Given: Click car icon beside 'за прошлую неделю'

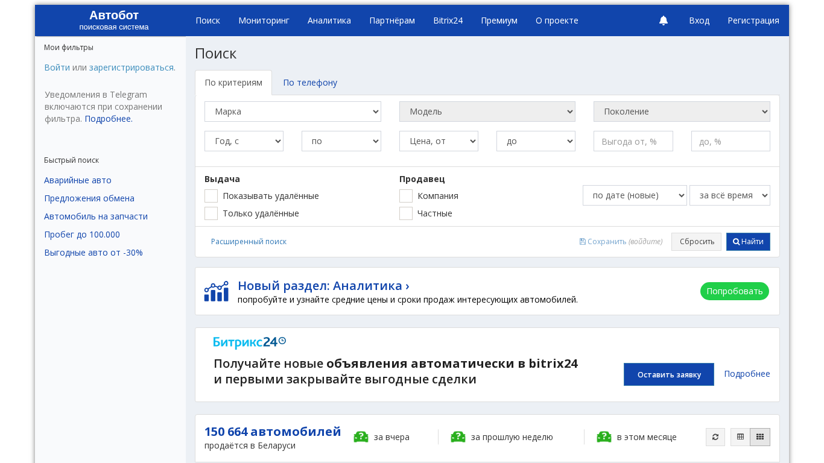Looking at the screenshot, I should (458, 437).
